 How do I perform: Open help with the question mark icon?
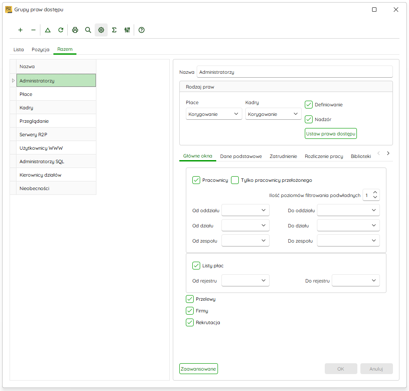coord(142,30)
